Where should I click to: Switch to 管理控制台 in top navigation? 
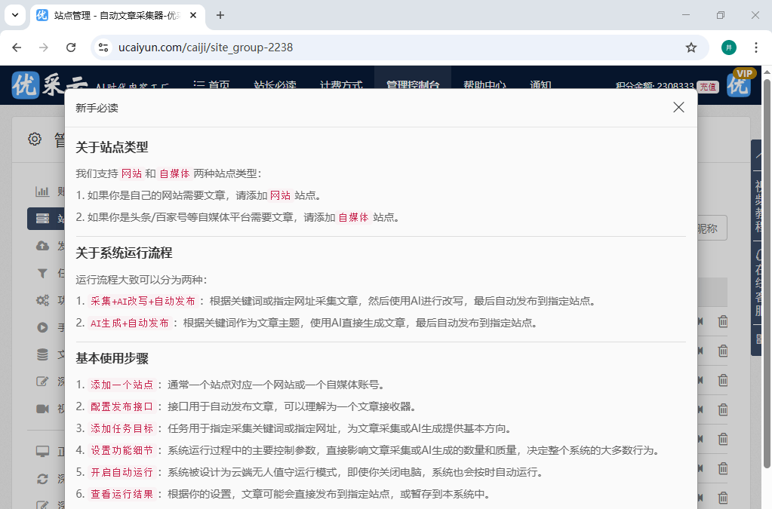[x=412, y=85]
